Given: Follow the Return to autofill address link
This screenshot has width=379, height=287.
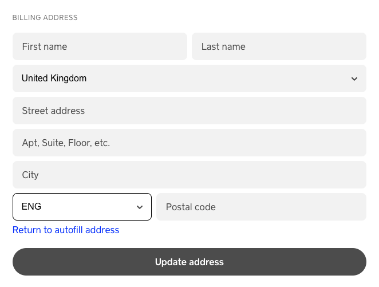Looking at the screenshot, I should click(x=66, y=230).
